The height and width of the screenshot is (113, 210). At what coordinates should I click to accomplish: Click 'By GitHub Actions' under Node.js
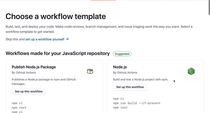click(x=125, y=73)
